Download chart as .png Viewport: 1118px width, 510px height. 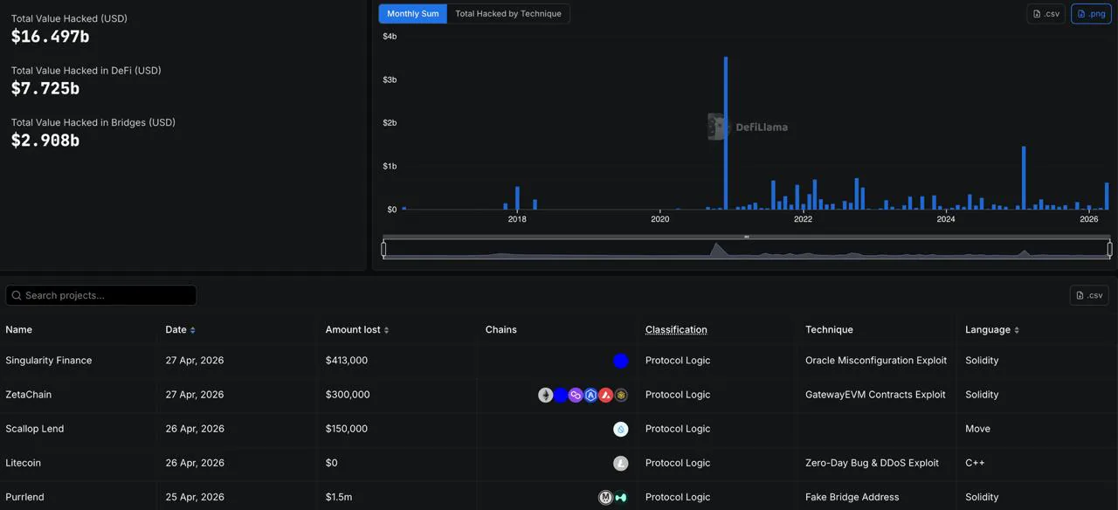point(1090,13)
